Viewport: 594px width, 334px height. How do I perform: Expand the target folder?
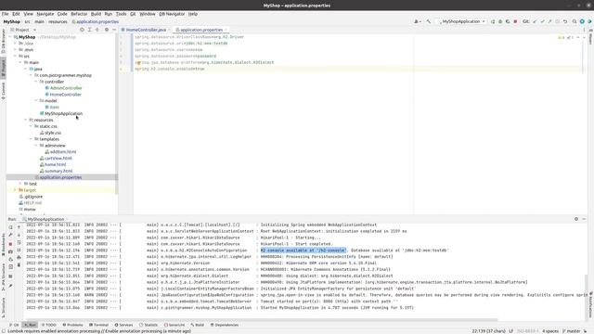(x=15, y=190)
